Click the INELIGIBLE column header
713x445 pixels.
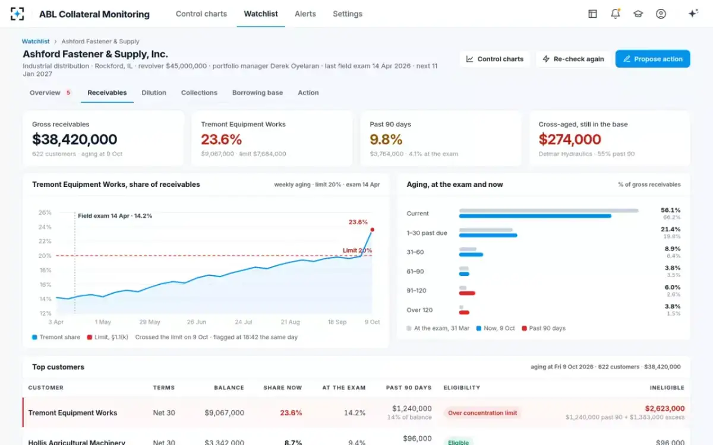point(667,387)
